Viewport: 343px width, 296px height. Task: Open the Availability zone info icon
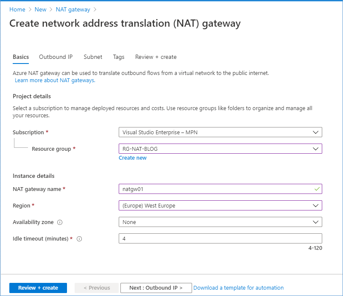pos(60,222)
